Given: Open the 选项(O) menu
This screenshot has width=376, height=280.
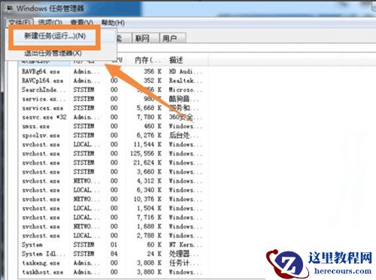Looking at the screenshot, I should click(50, 23).
